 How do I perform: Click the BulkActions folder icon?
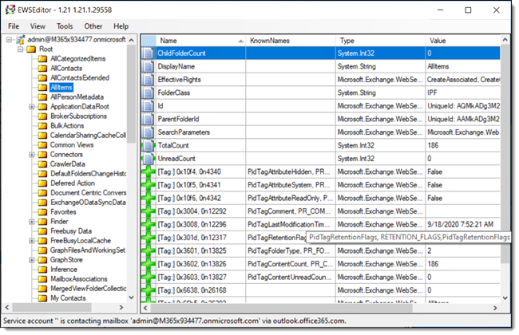click(42, 126)
